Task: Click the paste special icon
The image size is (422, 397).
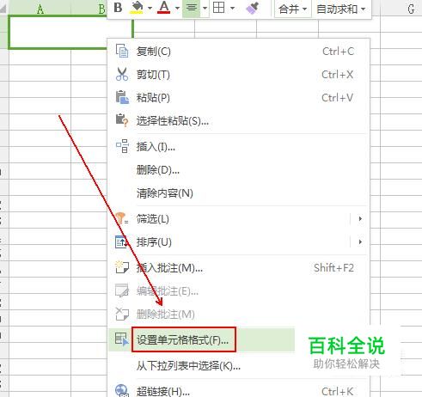Action: point(122,120)
